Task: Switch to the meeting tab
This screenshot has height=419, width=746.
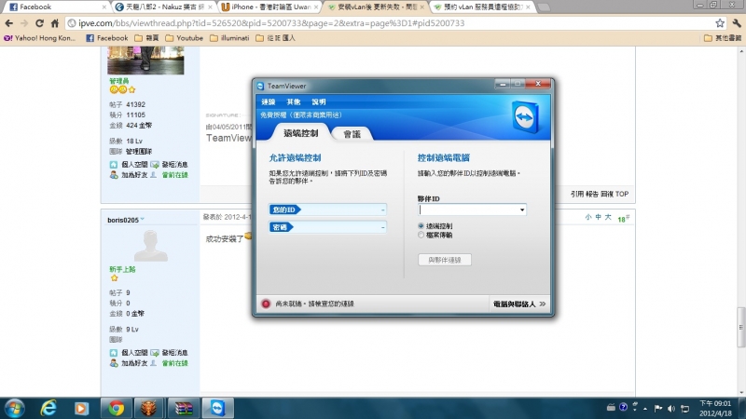Action: (352, 134)
